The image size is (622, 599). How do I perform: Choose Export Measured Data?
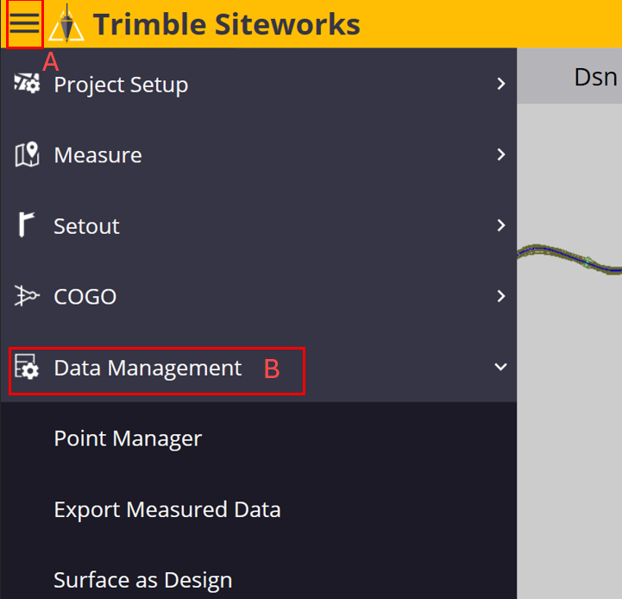click(259, 509)
